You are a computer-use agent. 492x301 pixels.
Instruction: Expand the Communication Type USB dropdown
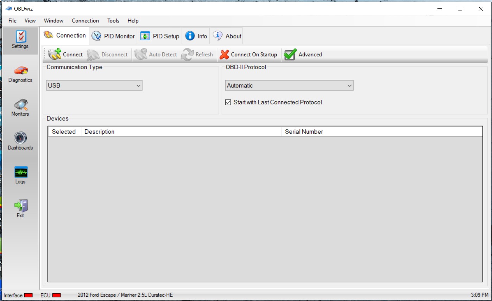[x=94, y=85]
